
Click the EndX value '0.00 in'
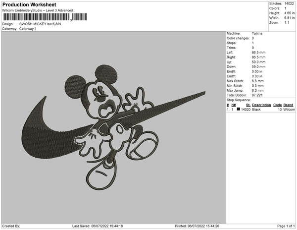257,71
